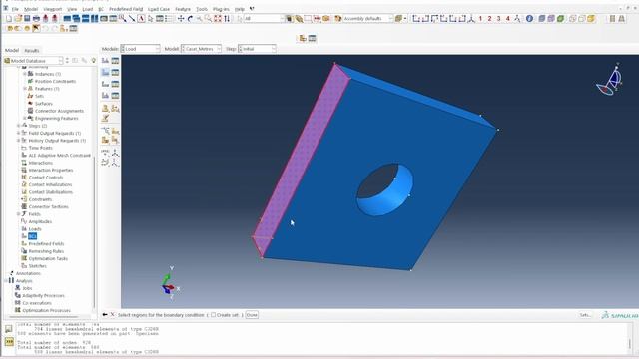Select the Rotate View tool
This screenshot has height=359, width=639.
click(x=190, y=18)
